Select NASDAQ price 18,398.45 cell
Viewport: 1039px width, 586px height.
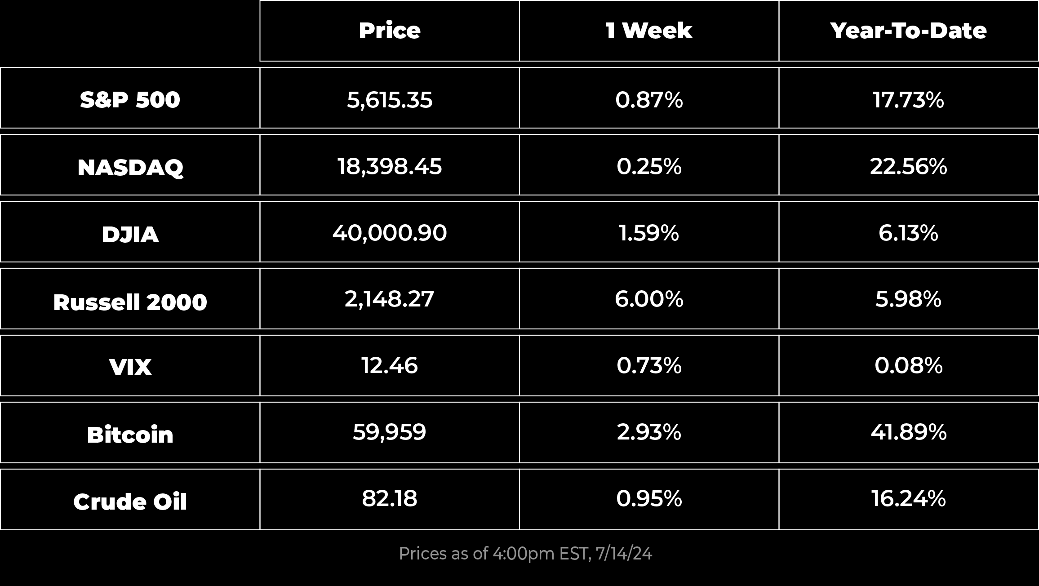click(390, 165)
